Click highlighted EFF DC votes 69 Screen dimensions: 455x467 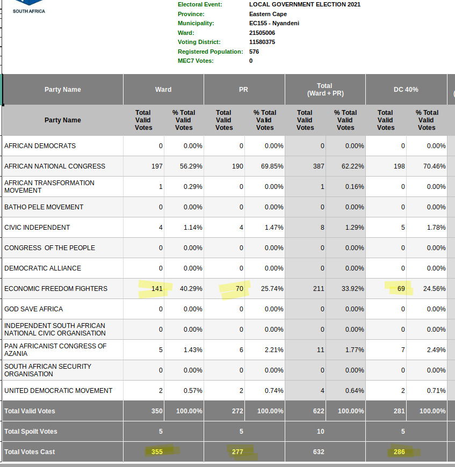401,289
